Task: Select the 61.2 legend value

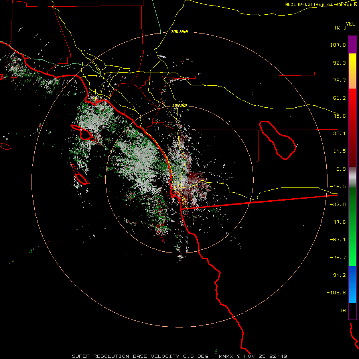Action: 339,98
